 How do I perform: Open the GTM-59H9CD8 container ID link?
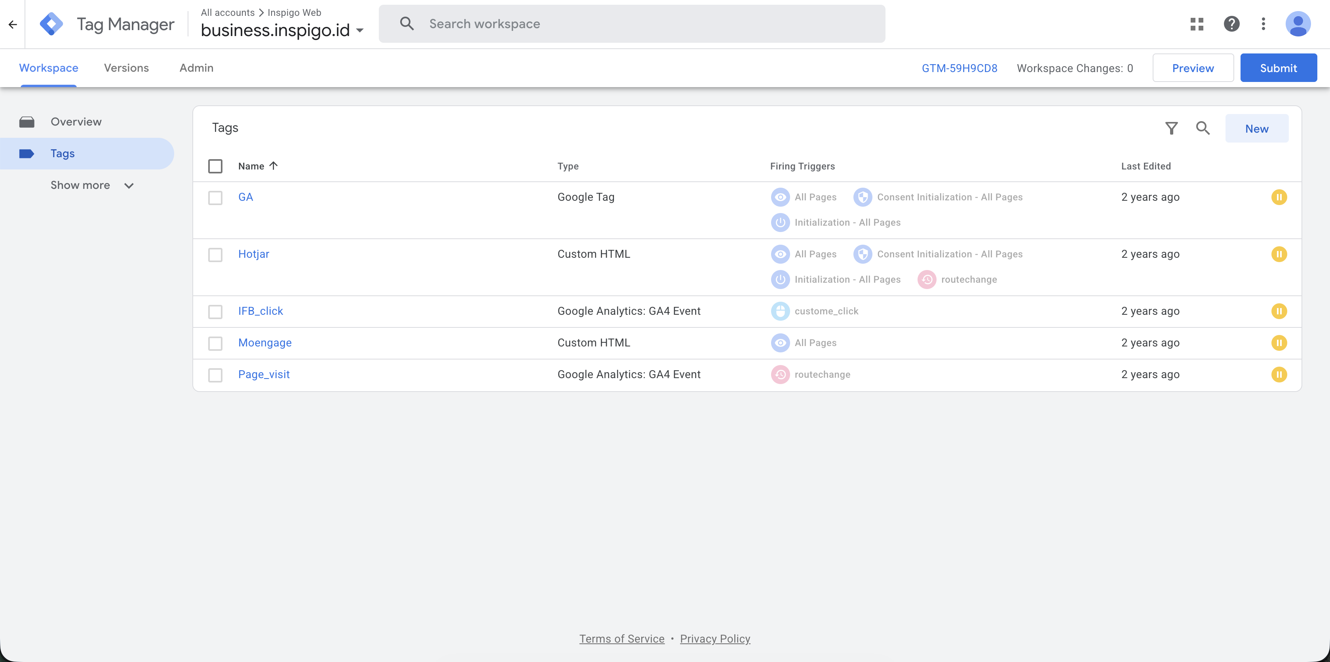tap(959, 68)
